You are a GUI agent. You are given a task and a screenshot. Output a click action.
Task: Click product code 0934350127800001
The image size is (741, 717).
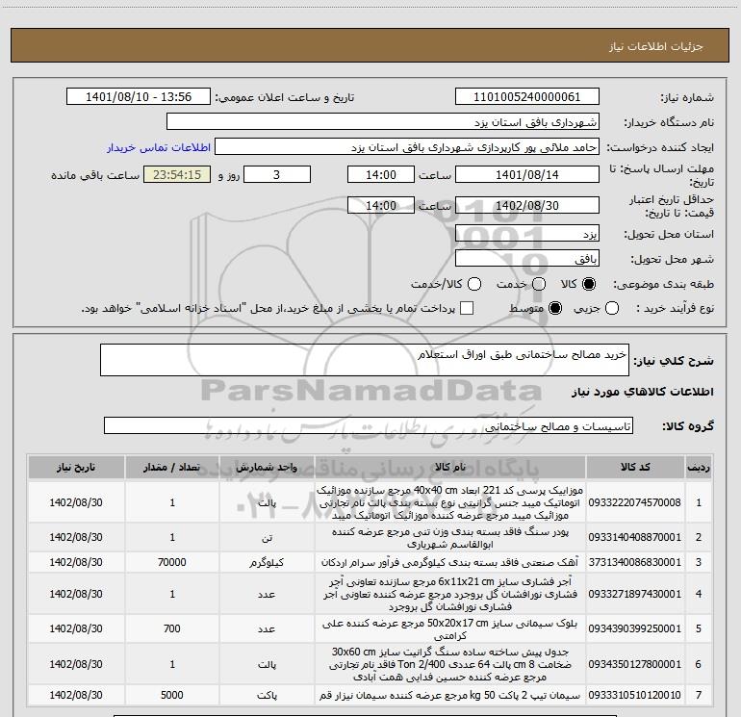(x=635, y=664)
